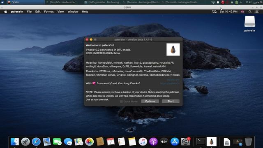This screenshot has height=148, width=263.
Task: Click the Sat 10:42 PM clock
Action: click(228, 12)
